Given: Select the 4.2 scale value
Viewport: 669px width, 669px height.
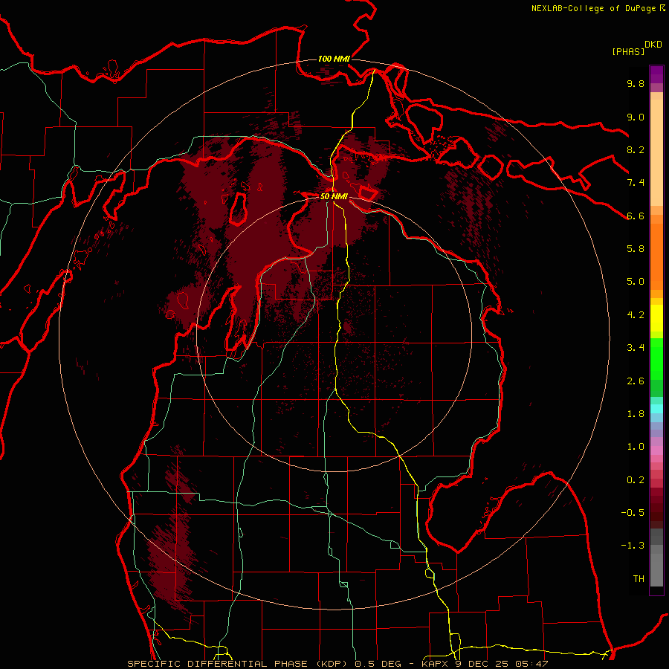Looking at the screenshot, I should point(636,315).
